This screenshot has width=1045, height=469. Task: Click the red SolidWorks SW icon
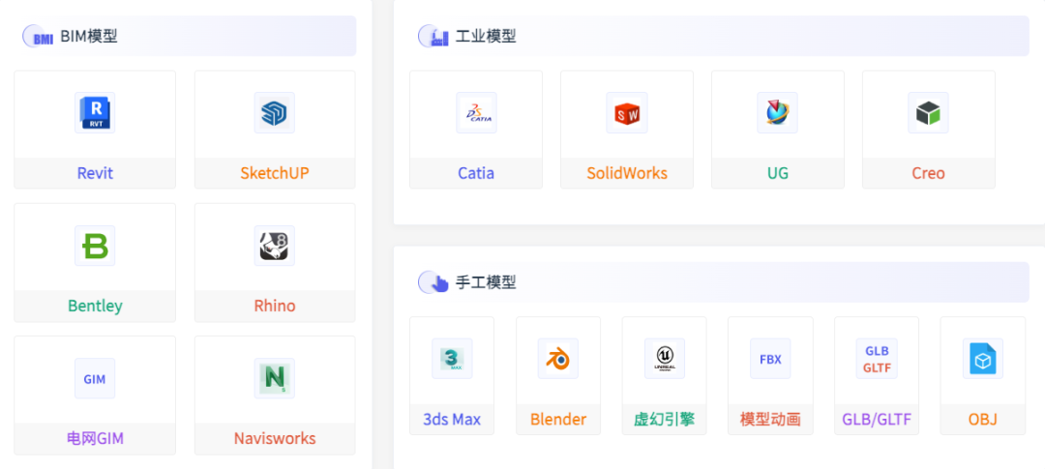[627, 112]
